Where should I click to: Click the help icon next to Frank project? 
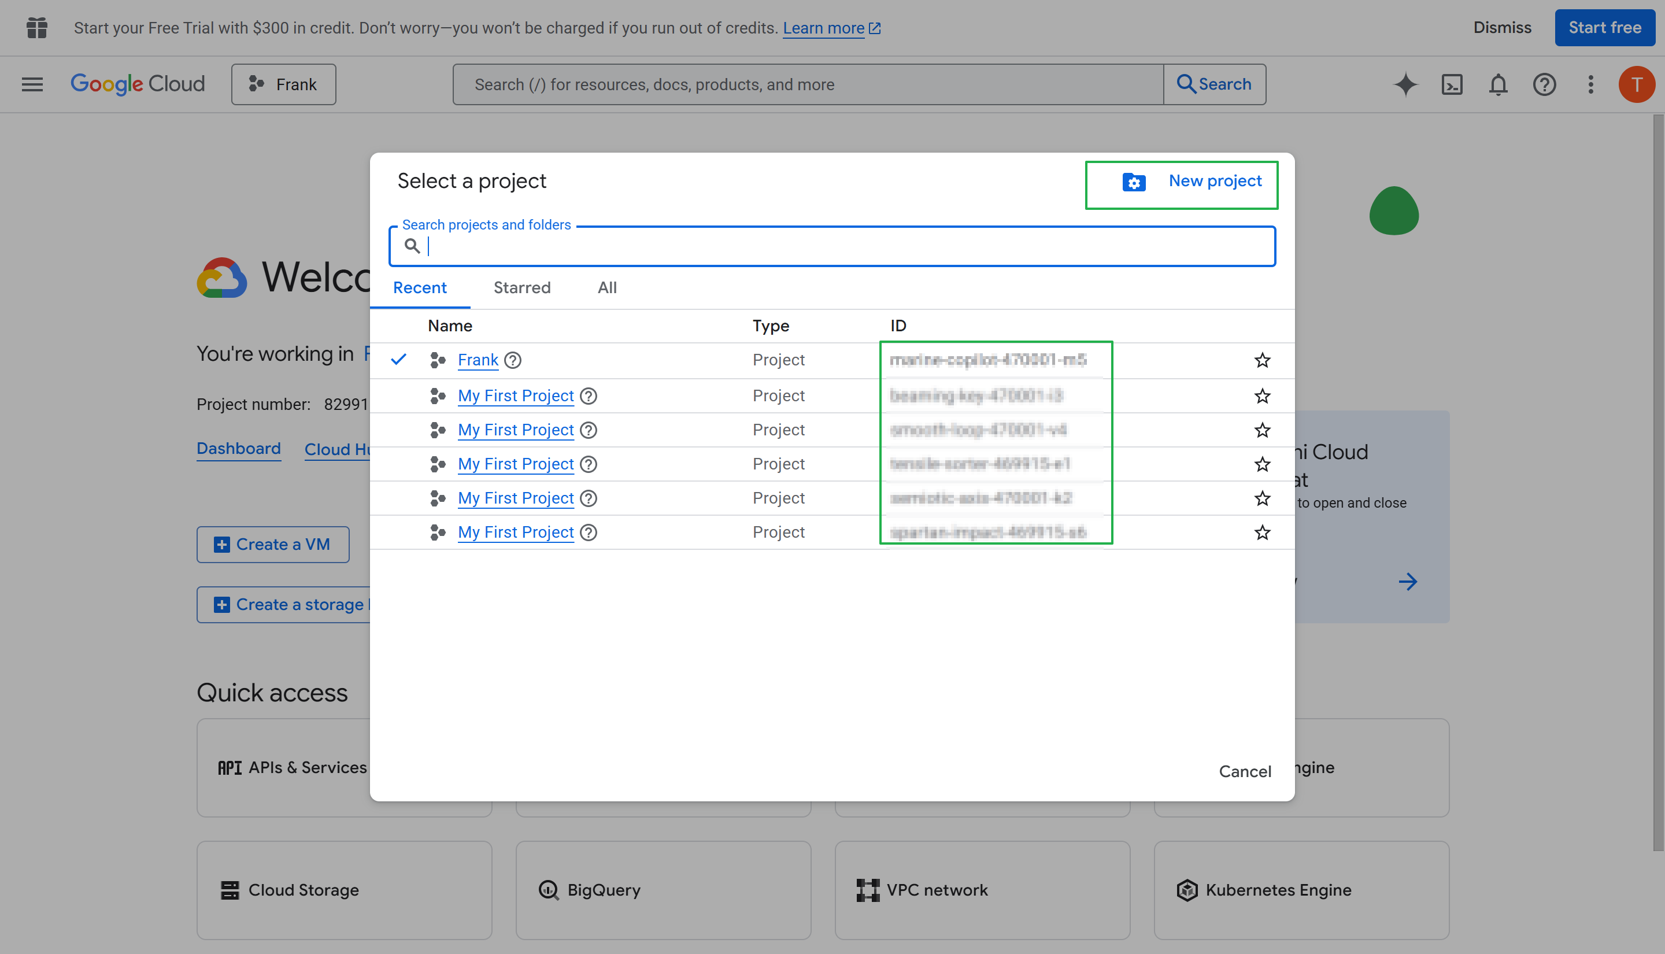point(513,360)
